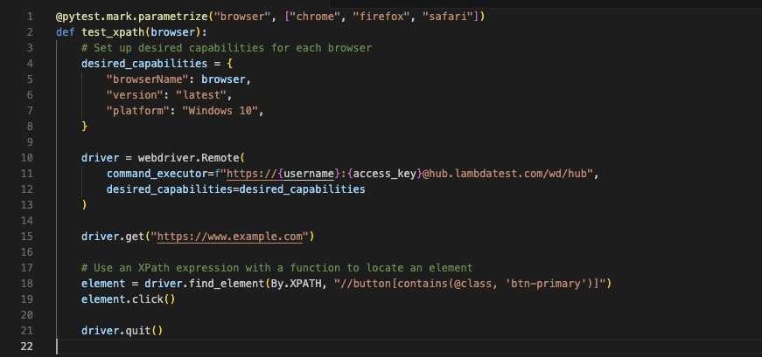The height and width of the screenshot is (357, 762).
Task: Click the "latest" value string
Action: [201, 95]
